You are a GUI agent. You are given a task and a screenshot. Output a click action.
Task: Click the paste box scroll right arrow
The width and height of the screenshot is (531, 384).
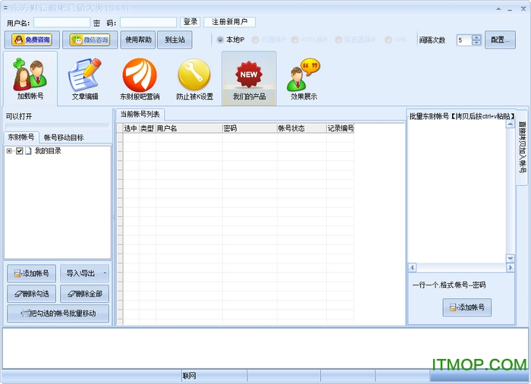(x=511, y=267)
